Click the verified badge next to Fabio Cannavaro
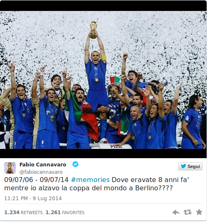 tap(75, 164)
